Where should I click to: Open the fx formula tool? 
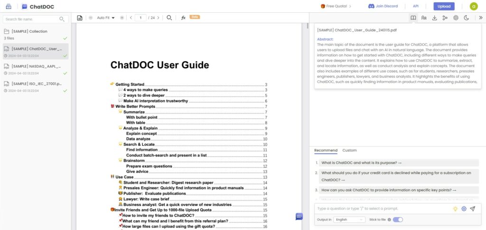click(x=183, y=18)
